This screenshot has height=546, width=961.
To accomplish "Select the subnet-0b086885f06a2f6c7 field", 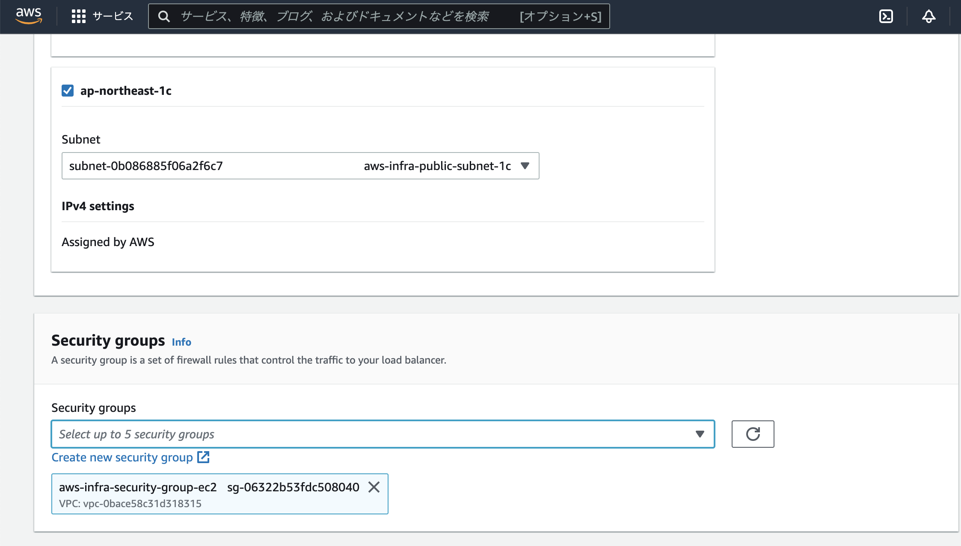I will pos(214,166).
